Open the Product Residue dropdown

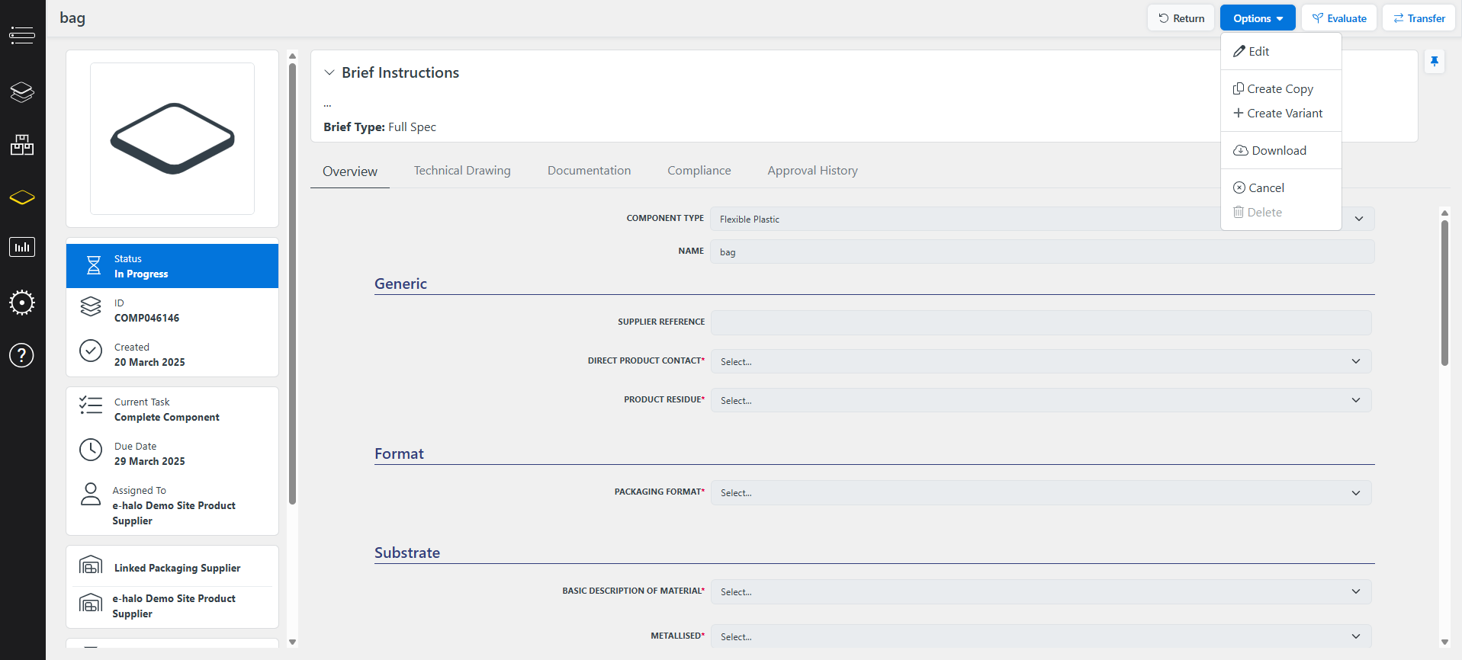click(x=1041, y=400)
